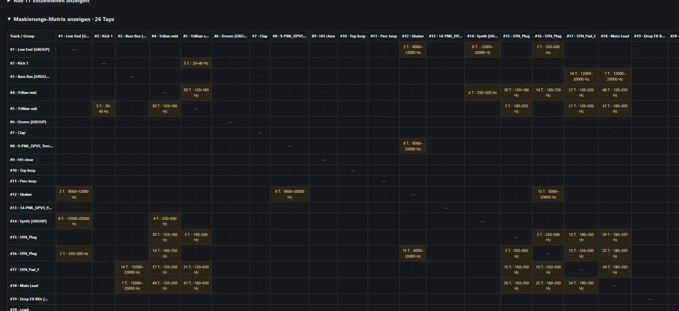Open 7 T. · 12000–20000 Hz cell in Bass Bus row
Image resolution: width=679 pixels, height=311 pixels.
point(615,76)
